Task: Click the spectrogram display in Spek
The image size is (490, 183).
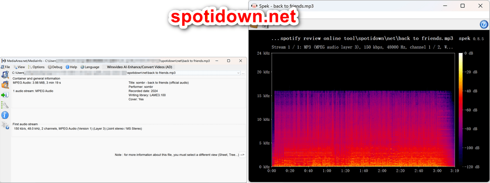Action: coord(363,110)
